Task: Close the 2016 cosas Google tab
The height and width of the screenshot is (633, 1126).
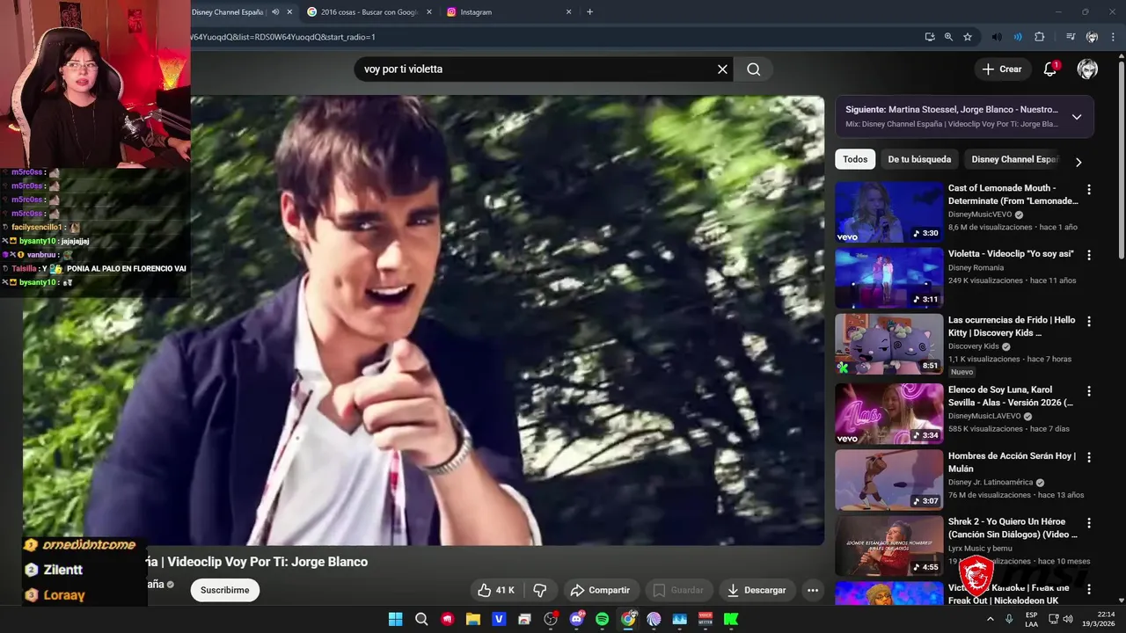Action: (x=428, y=12)
